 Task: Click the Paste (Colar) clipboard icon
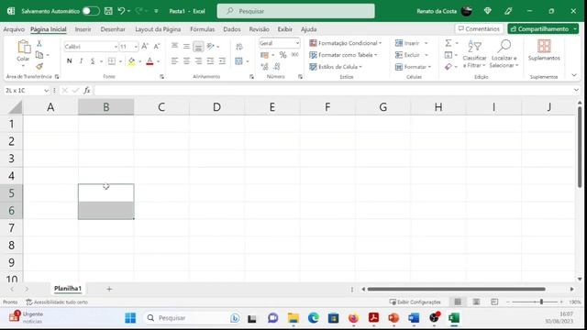pos(24,48)
